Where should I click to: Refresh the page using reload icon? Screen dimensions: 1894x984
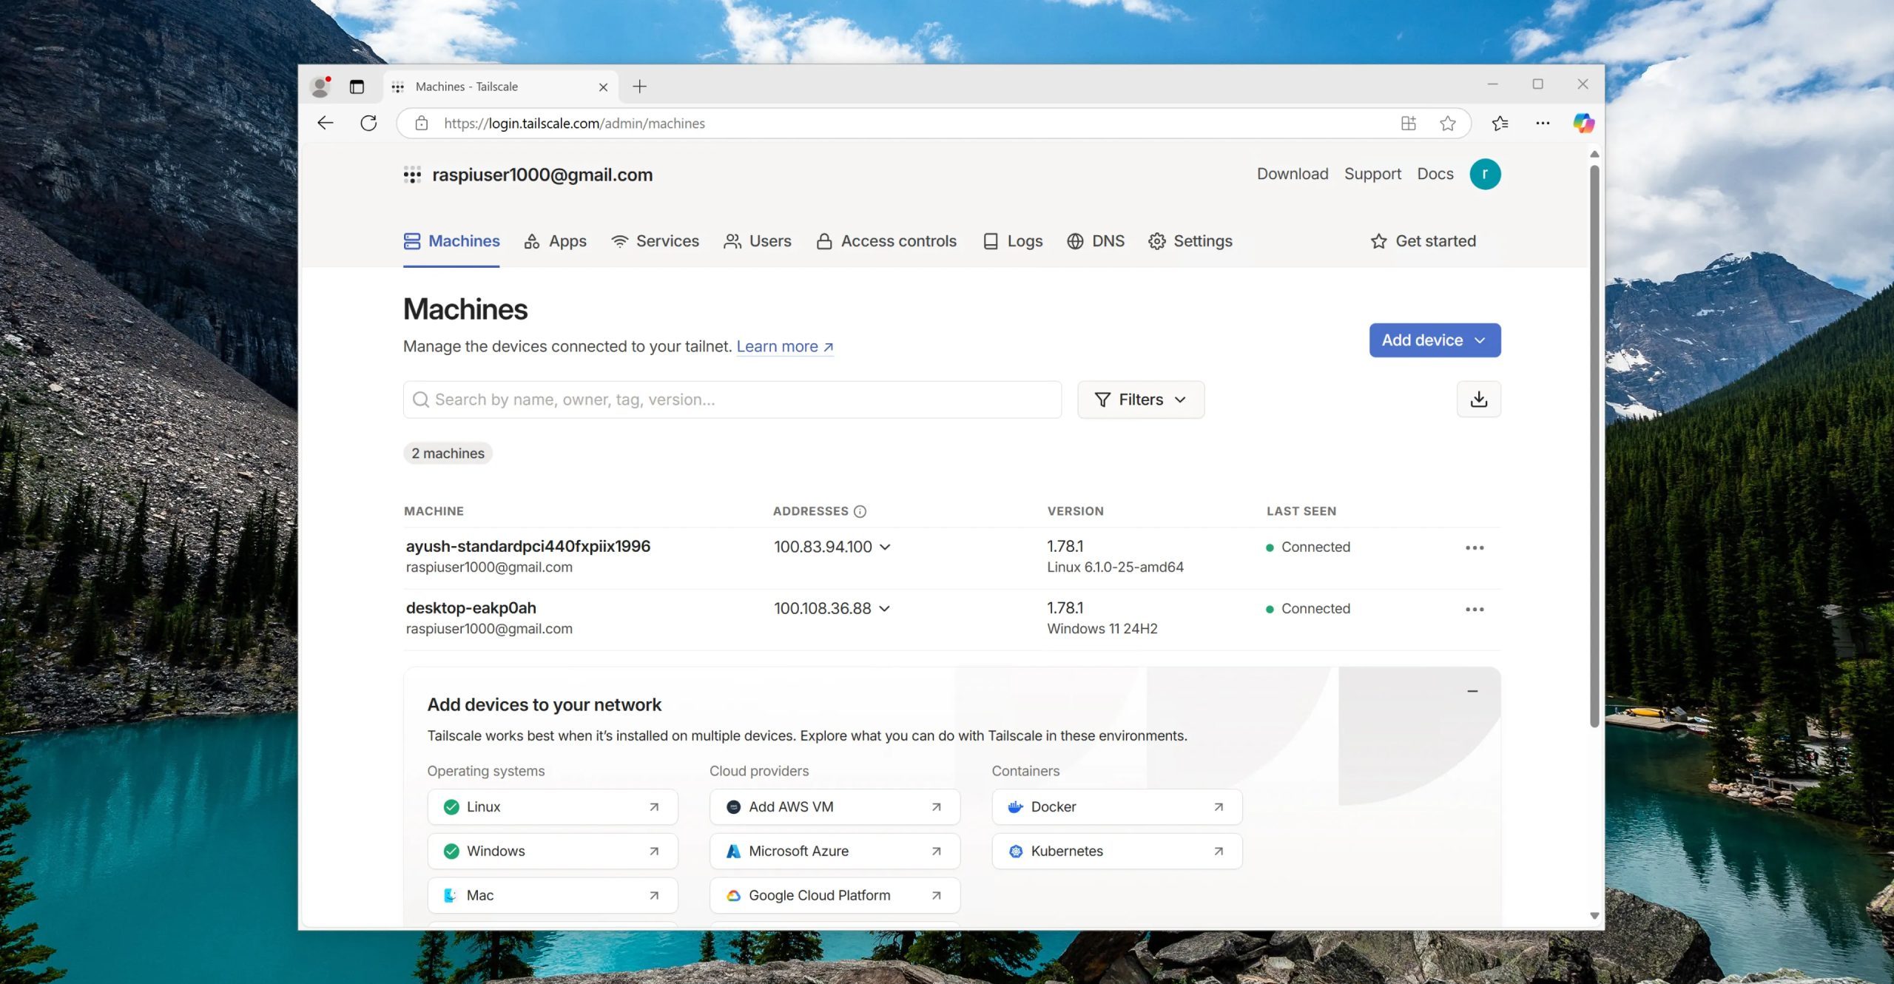point(368,123)
